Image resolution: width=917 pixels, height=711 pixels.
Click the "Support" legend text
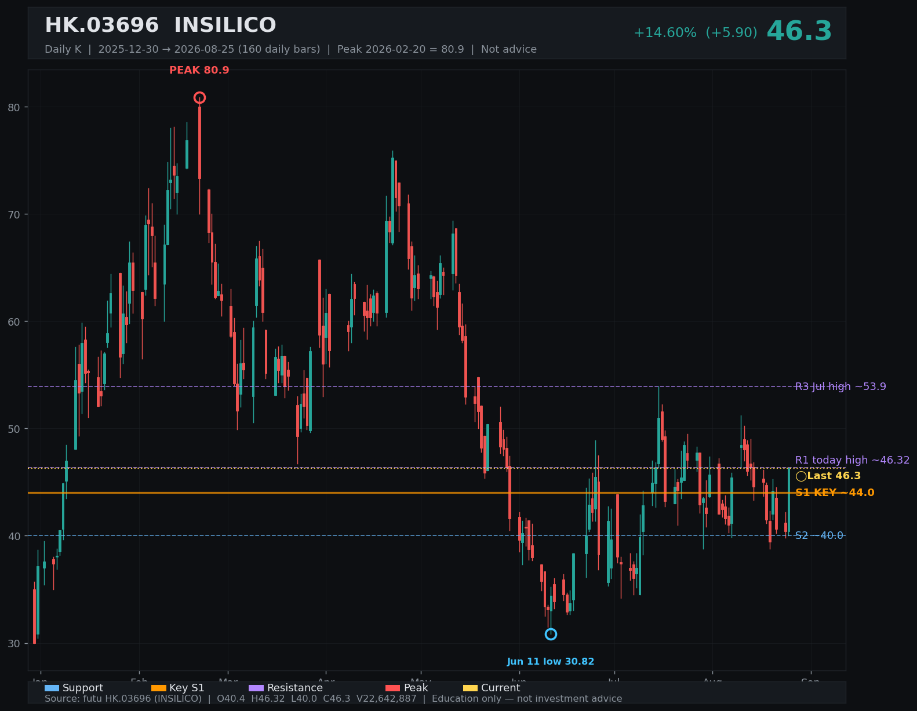coord(83,688)
